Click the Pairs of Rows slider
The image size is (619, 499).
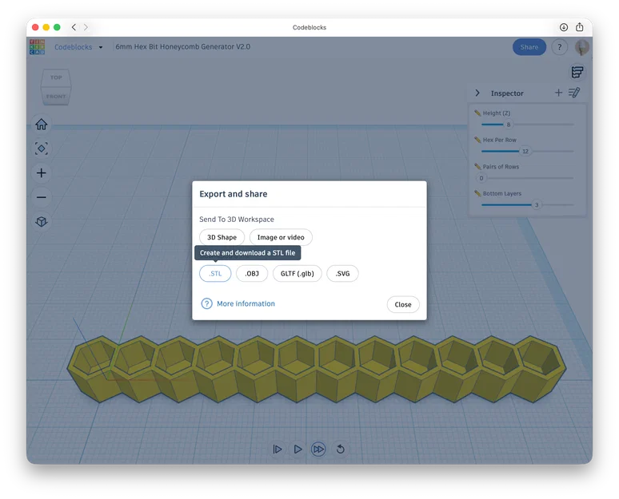[527, 178]
